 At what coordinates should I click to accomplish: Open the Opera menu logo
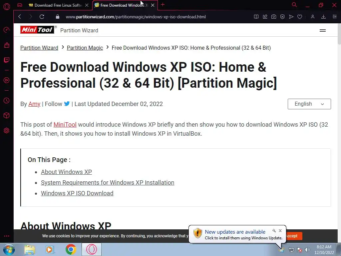coord(7,7)
